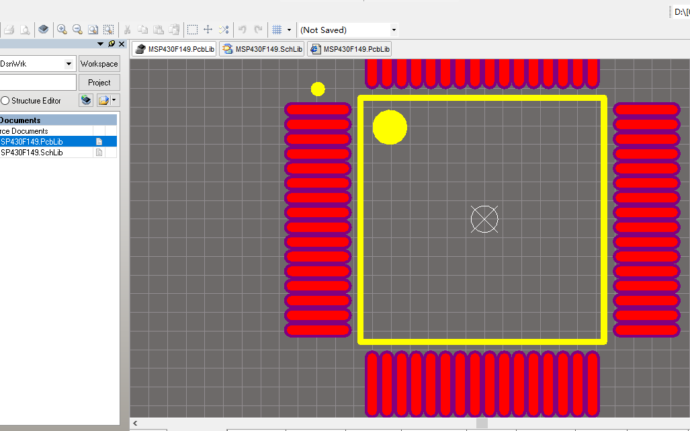
Task: Click the horizontal scrollbar left arrow
Action: [x=135, y=423]
